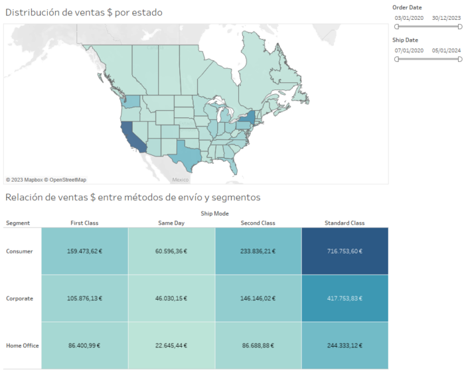
Task: Select Texas on the sales map
Action: pyautogui.click(x=183, y=156)
